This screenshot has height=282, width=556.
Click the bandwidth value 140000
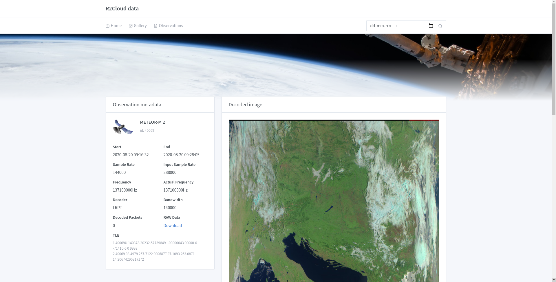coord(170,208)
